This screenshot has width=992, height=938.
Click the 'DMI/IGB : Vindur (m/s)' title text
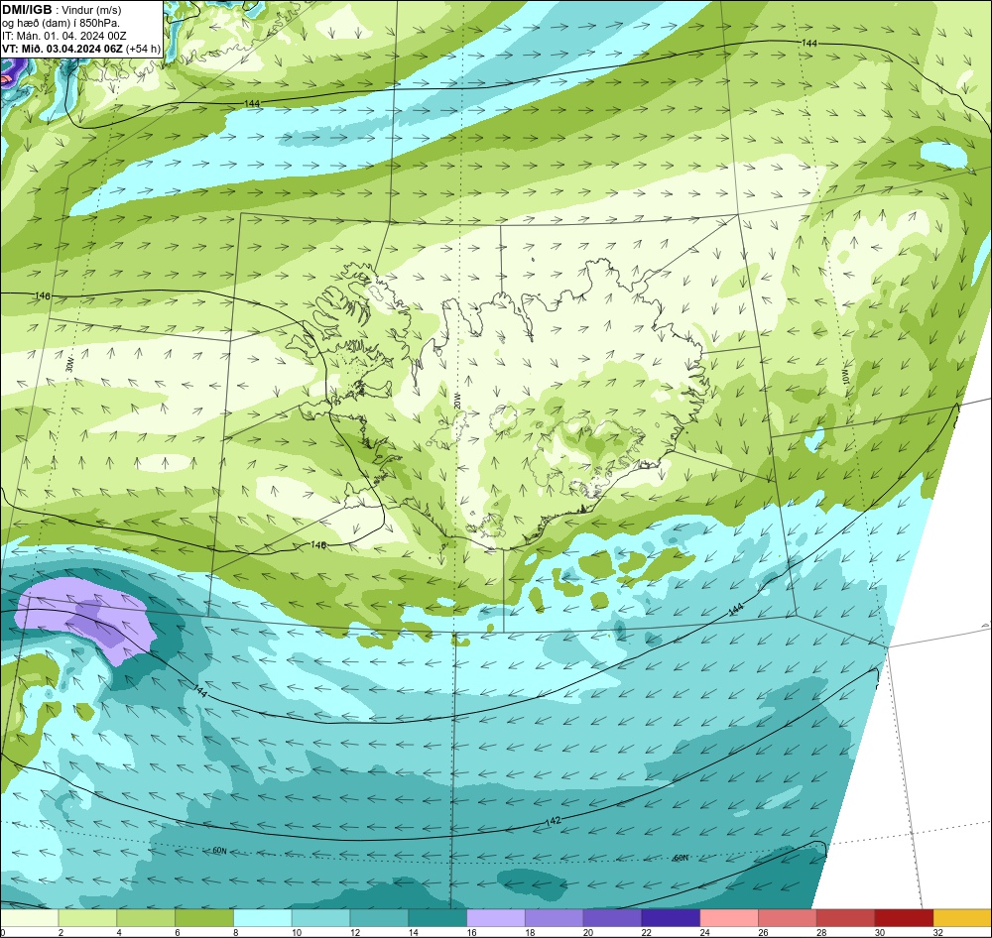tap(62, 10)
